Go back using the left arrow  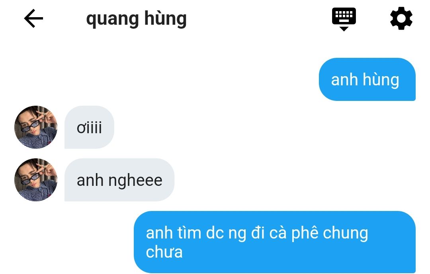33,18
